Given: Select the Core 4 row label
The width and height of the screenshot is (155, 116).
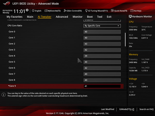Looking at the screenshot, I should tap(12, 56).
